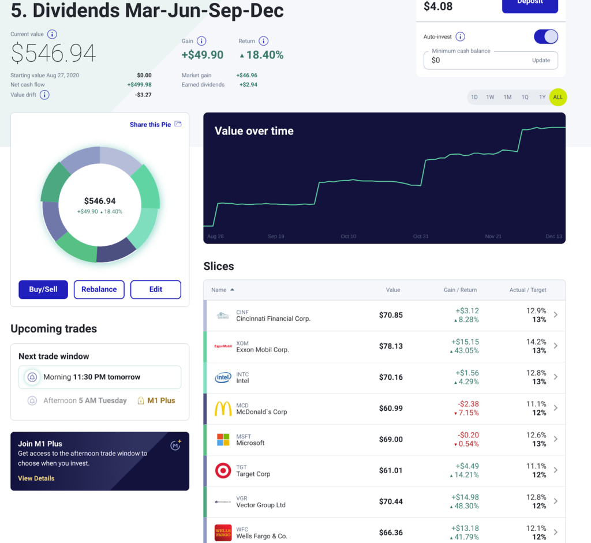Click the Return info icon

tap(263, 41)
